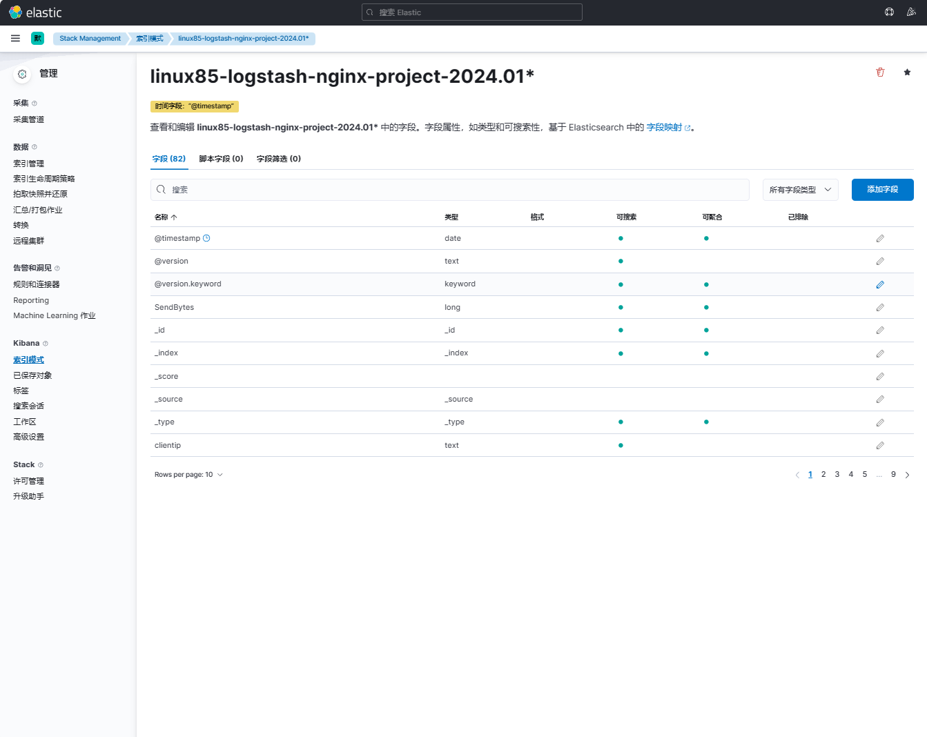
Task: Go to page 2 of fields
Action: [823, 475]
